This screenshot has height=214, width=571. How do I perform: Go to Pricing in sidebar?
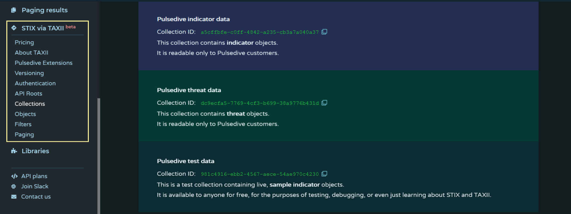24,42
